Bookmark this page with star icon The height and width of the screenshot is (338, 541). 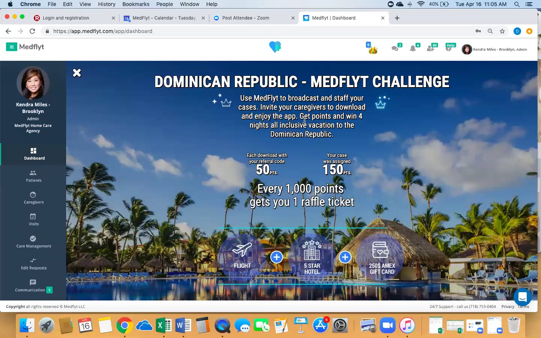click(x=502, y=31)
